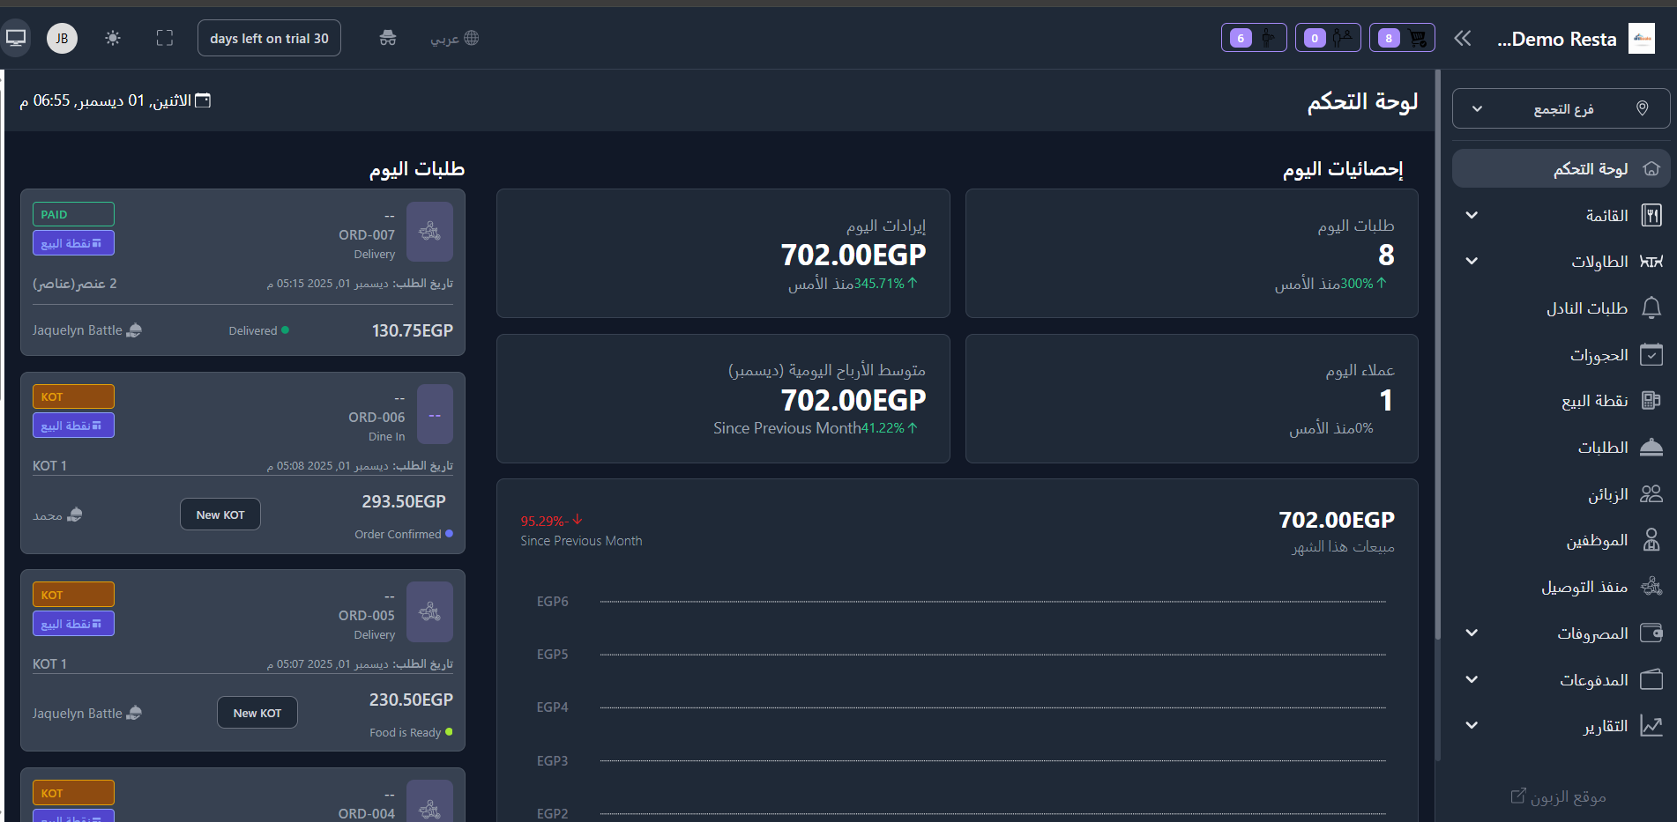The image size is (1677, 822).
Task: Open today's orders via the cart counter icon
Action: coord(1402,38)
